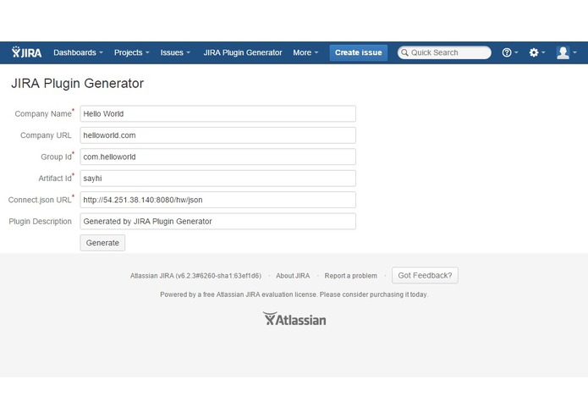
Task: Open the user profile avatar menu
Action: click(x=566, y=52)
